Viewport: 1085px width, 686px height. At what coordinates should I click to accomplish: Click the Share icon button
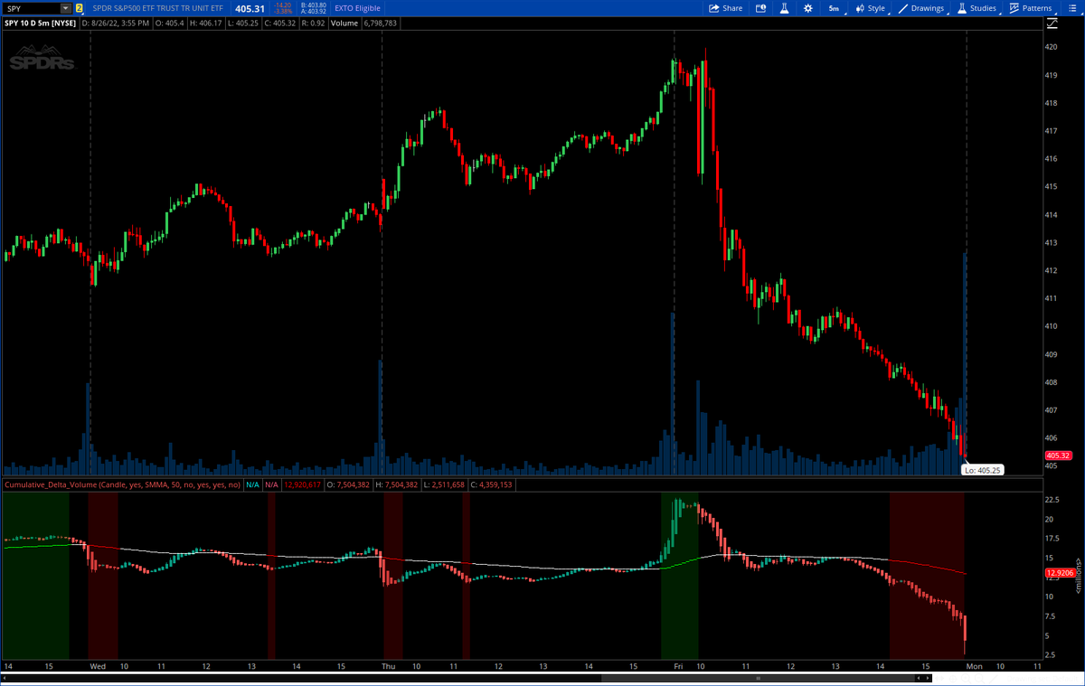(x=725, y=8)
